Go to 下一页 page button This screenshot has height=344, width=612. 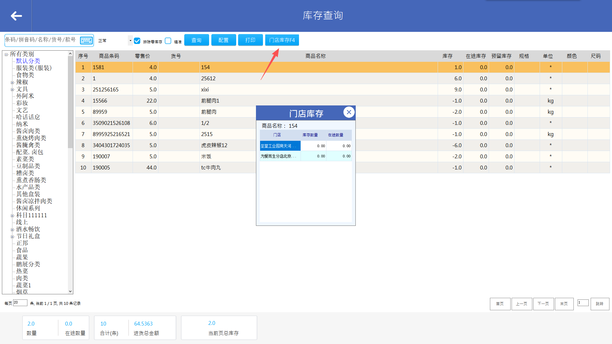[x=543, y=304]
